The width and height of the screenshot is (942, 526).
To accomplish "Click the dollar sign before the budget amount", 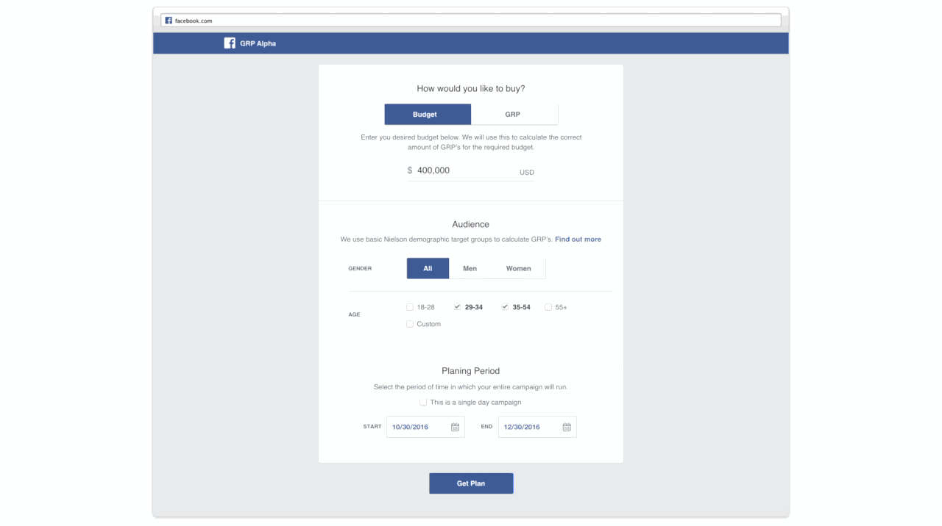I will 410,170.
